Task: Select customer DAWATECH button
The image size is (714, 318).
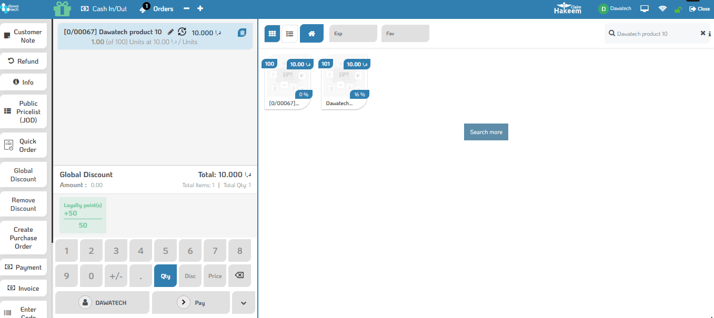Action: click(x=103, y=302)
